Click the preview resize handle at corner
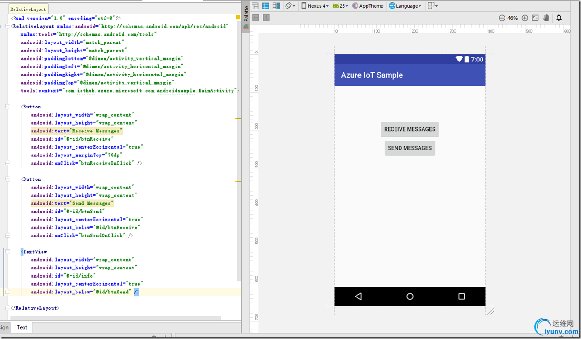The height and width of the screenshot is (339, 581). tap(490, 311)
